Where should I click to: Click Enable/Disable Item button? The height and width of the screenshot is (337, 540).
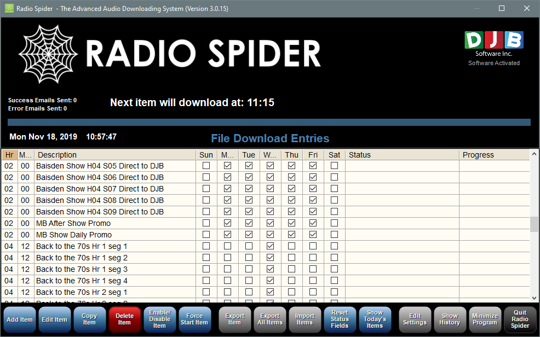(x=159, y=319)
